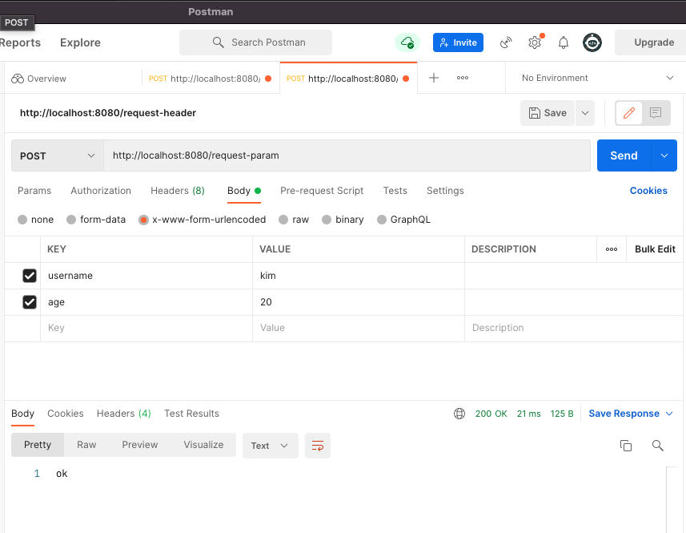Image resolution: width=686 pixels, height=533 pixels.
Task: Click the empty Key input cell
Action: (146, 328)
